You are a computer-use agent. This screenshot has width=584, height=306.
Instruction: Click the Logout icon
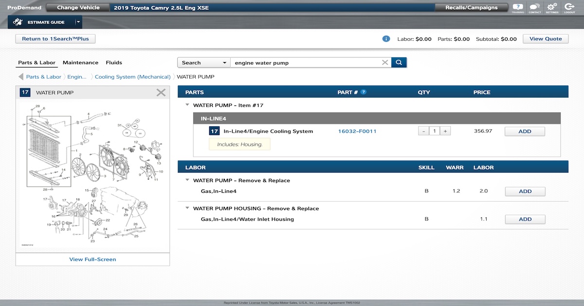pos(569,8)
